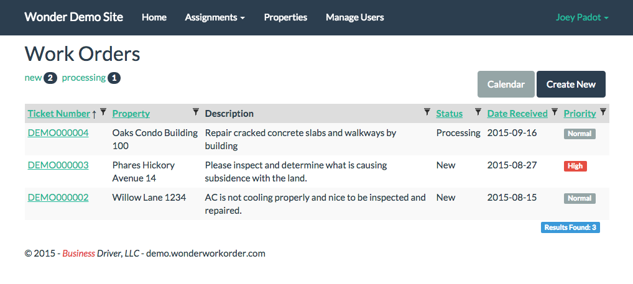Click the Date Received filter icon

[555, 112]
